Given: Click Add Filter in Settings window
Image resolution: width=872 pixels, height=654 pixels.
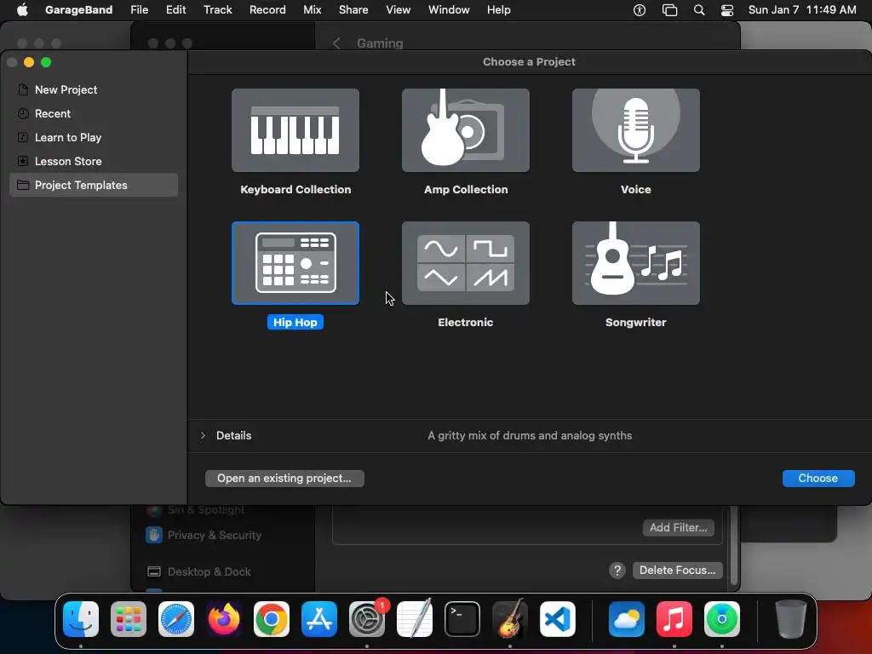Looking at the screenshot, I should pyautogui.click(x=679, y=528).
